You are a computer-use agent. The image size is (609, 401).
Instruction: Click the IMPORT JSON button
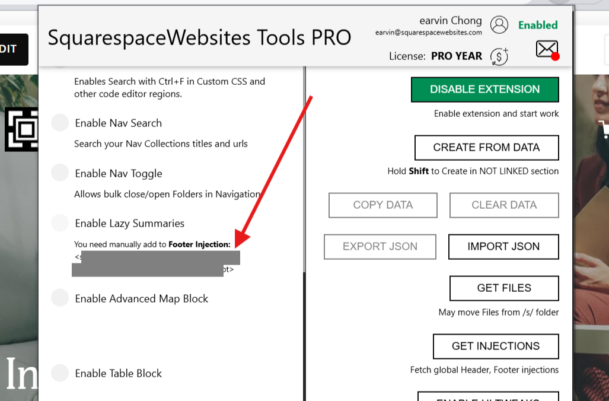[x=504, y=247]
